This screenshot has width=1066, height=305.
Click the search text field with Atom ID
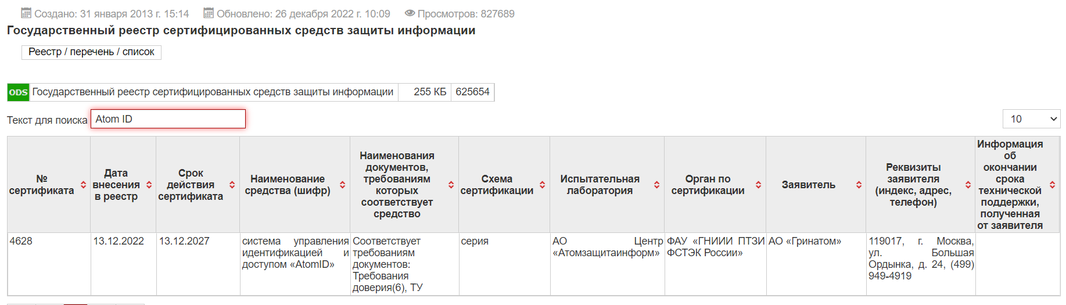(x=168, y=119)
